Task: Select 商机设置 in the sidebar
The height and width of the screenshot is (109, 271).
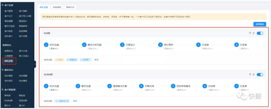Action: (9, 61)
